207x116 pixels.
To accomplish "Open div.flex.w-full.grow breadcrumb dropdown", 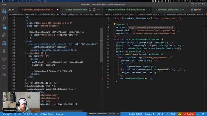I will (x=49, y=14).
